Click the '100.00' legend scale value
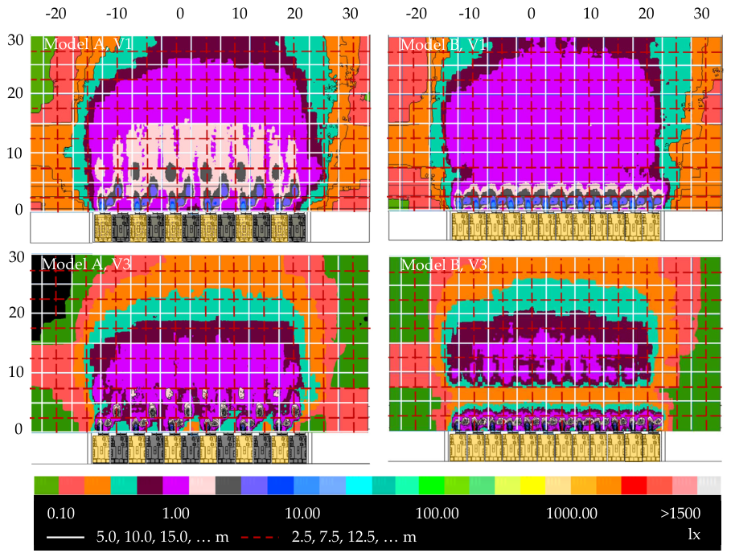Image resolution: width=731 pixels, height=557 pixels. click(437, 513)
